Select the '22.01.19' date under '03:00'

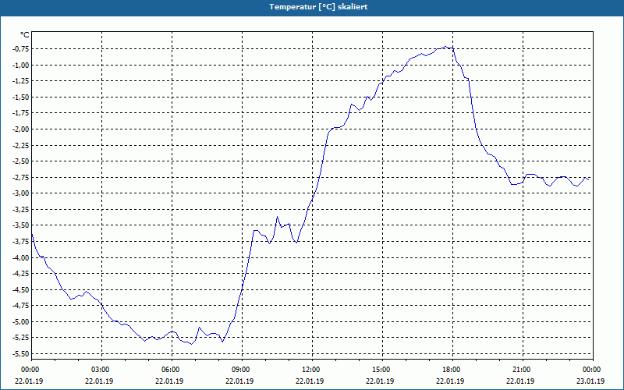(x=100, y=381)
